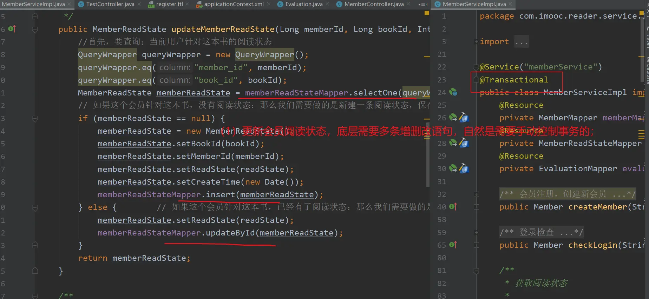
Task: Click the autowired dependency icon on line 26
Action: 453,118
